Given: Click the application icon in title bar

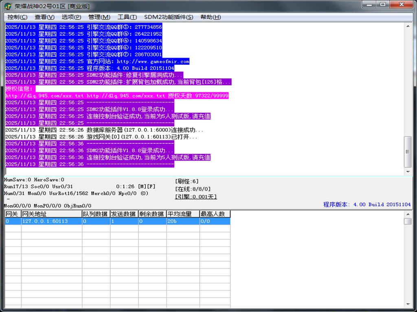Looking at the screenshot, I should click(8, 6).
